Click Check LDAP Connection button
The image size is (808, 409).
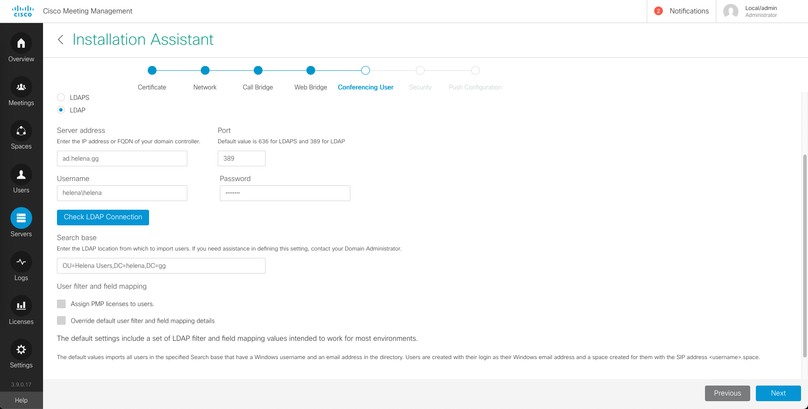coord(103,217)
